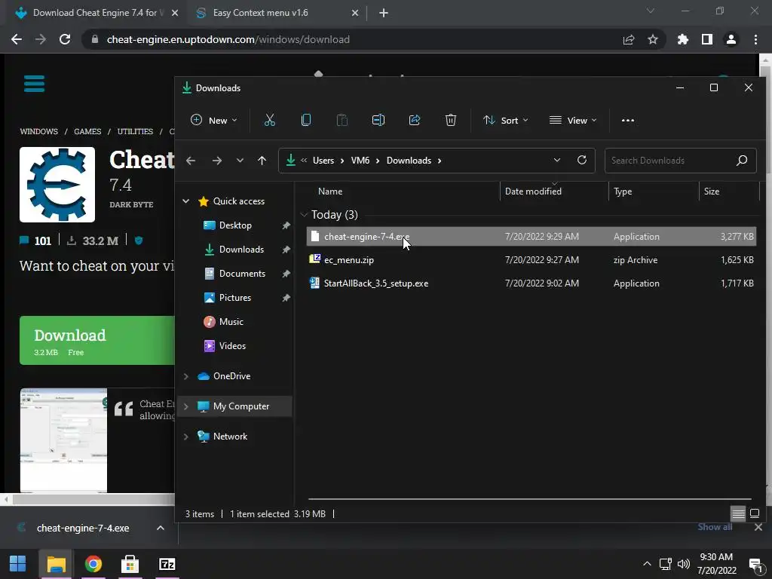Open Chrome's three-dot menu
Screen dimensions: 772x579
click(x=755, y=39)
